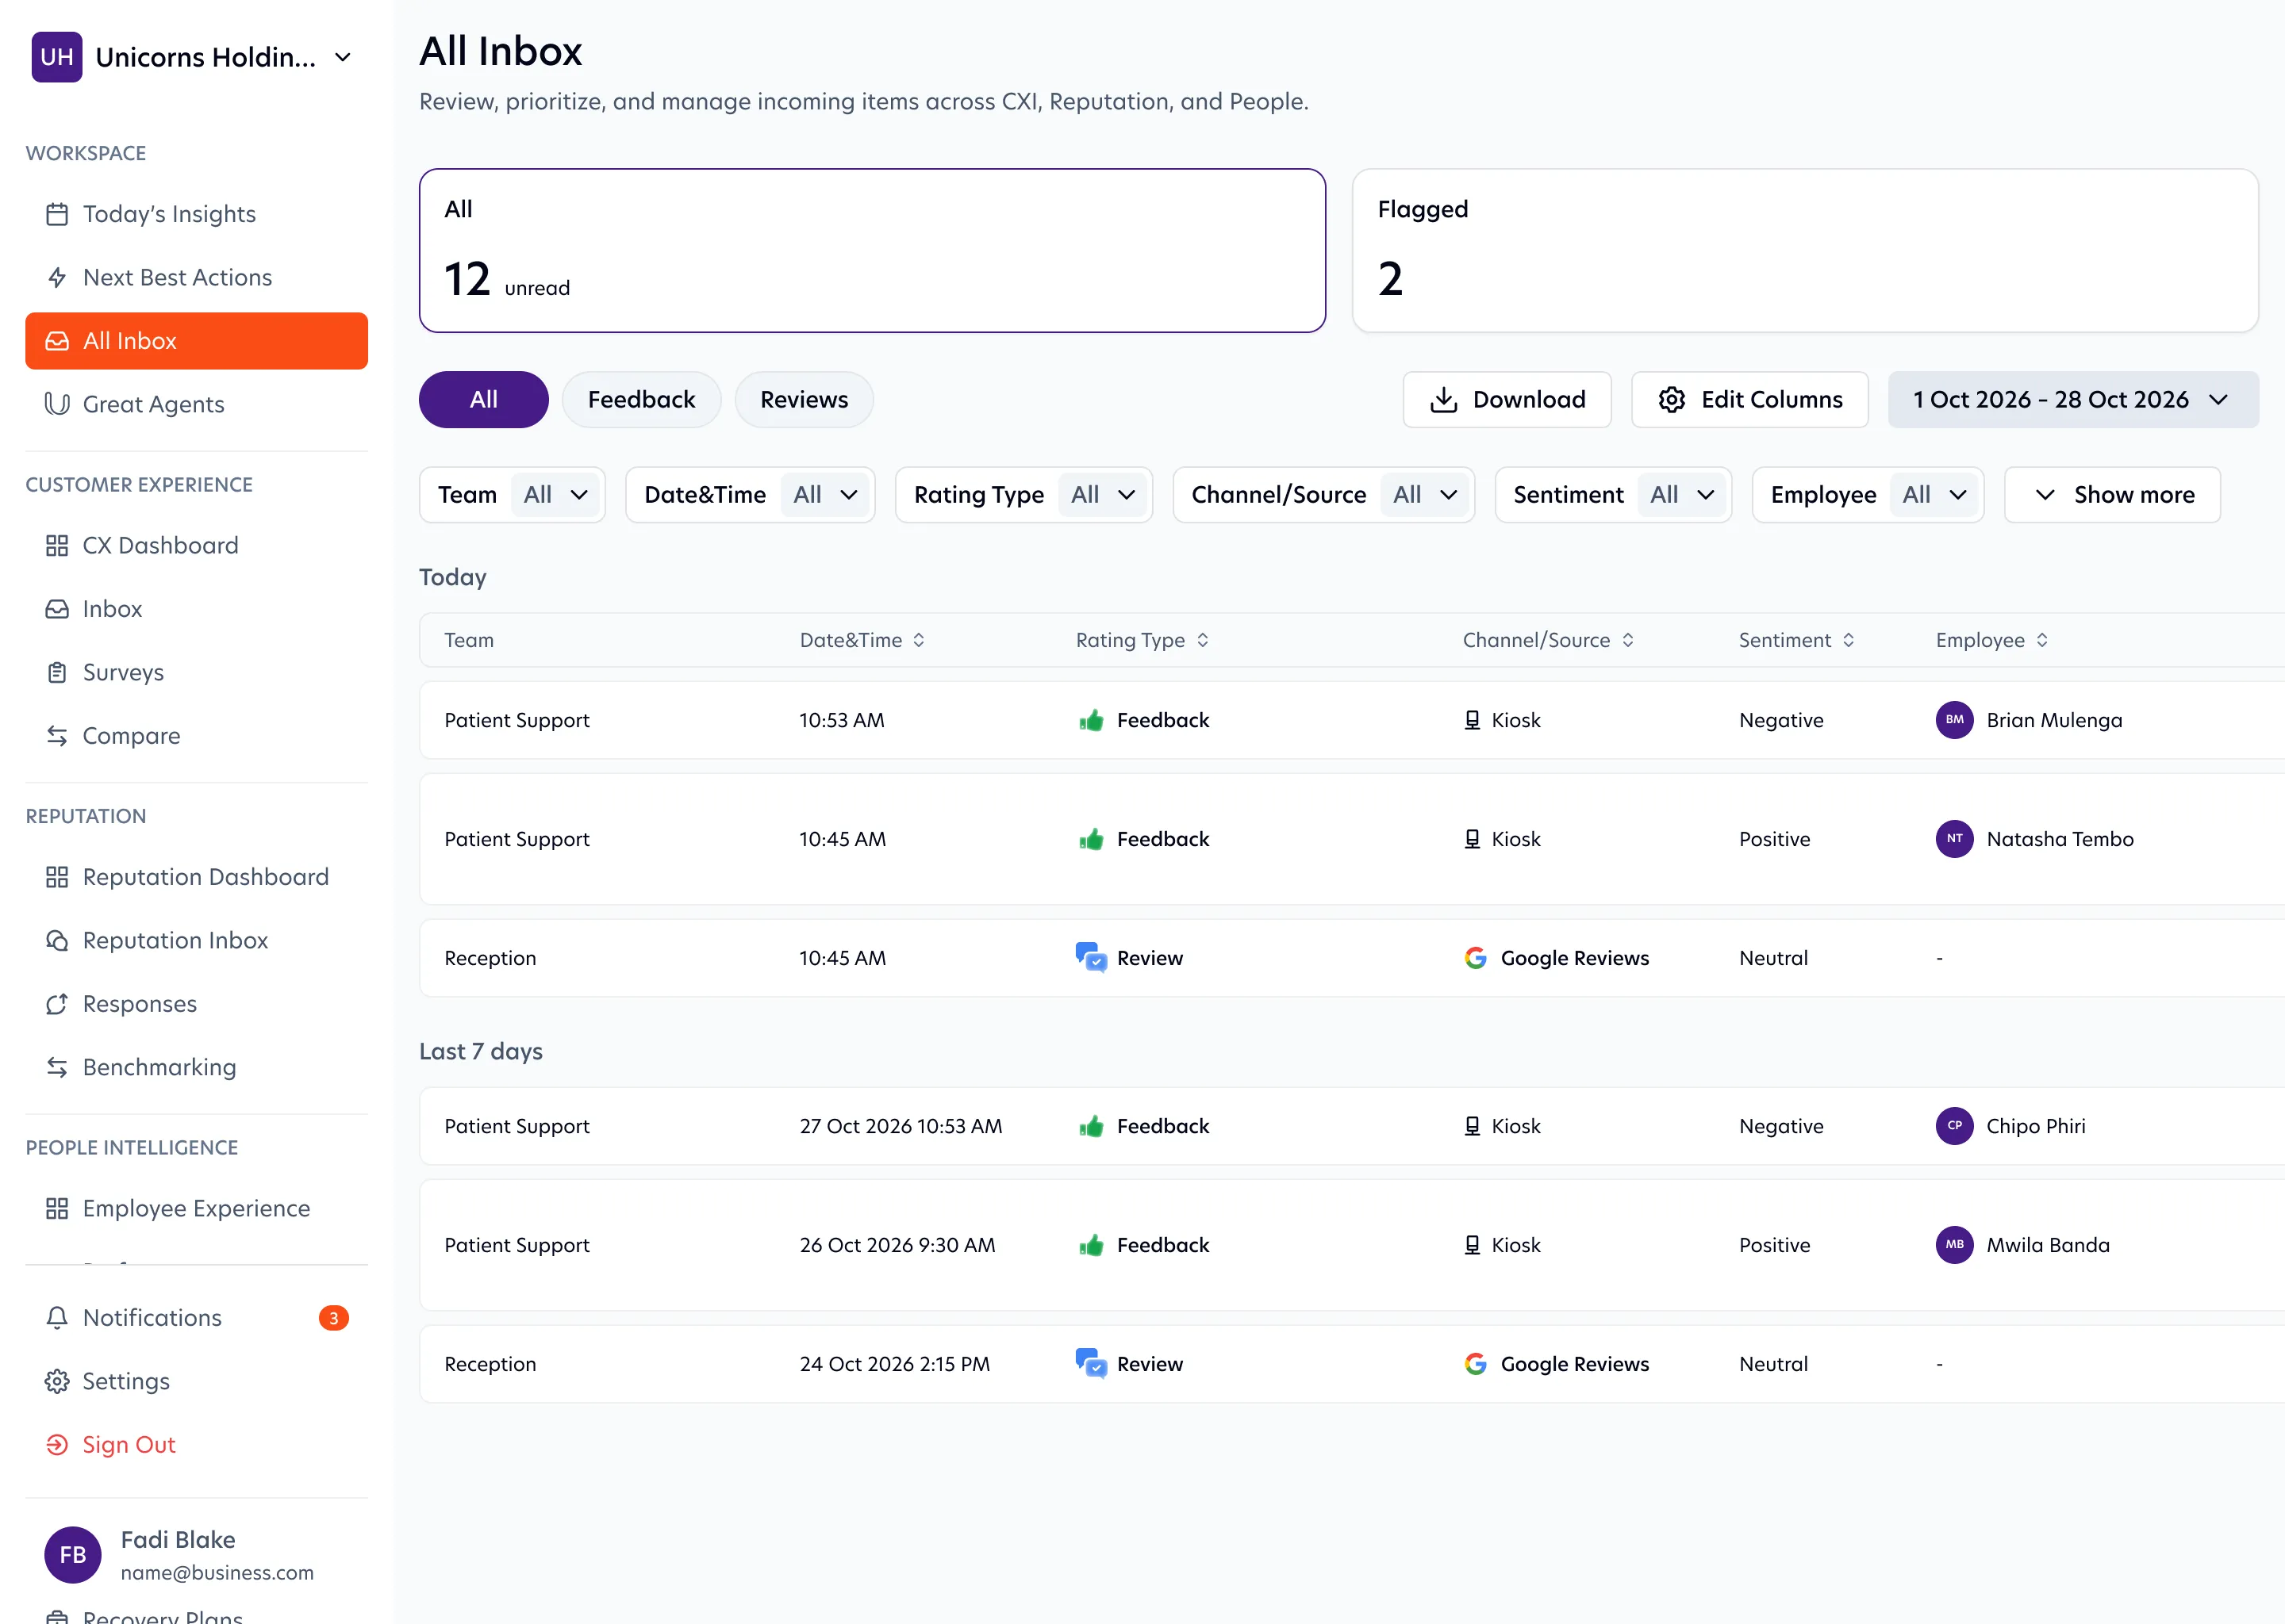The height and width of the screenshot is (1624, 2285).
Task: Select the All 12 unread card
Action: [873, 250]
